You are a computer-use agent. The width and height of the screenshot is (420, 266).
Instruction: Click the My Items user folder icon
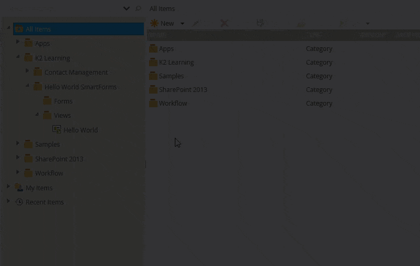coord(19,188)
